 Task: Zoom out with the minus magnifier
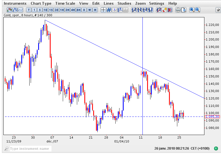[197, 10]
